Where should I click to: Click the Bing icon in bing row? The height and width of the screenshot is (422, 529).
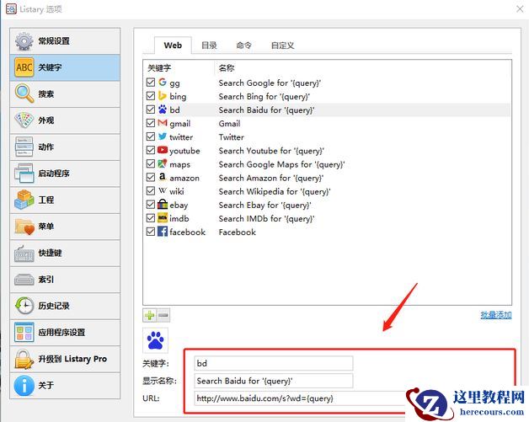pos(163,96)
